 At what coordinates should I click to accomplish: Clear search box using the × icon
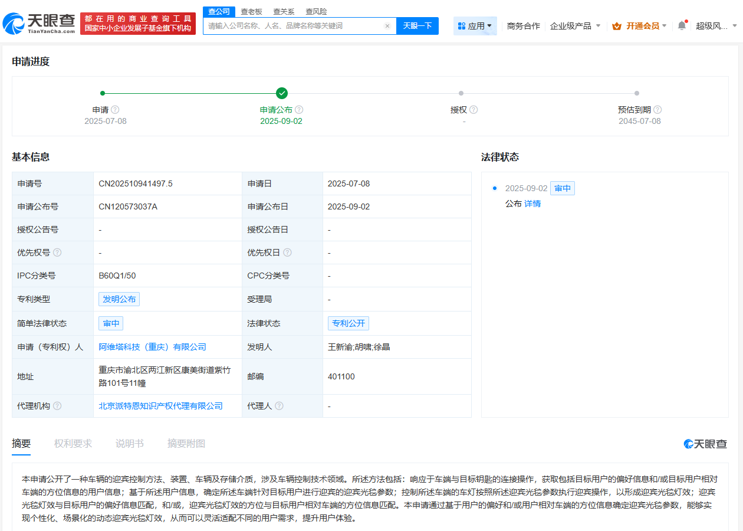tap(387, 25)
